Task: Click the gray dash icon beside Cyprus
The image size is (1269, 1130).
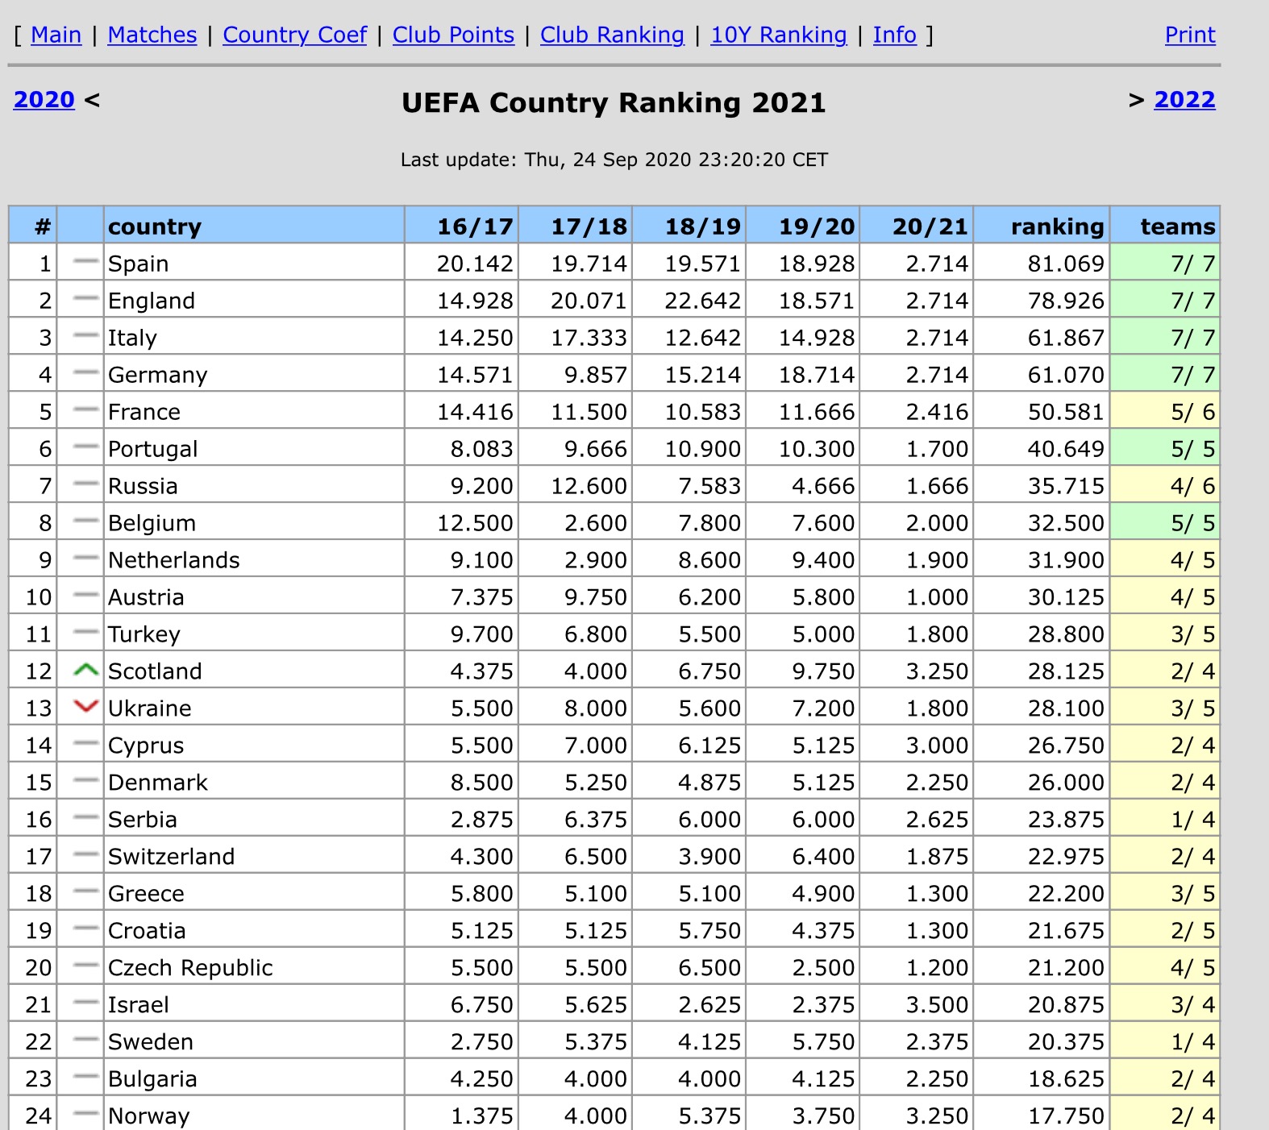Action: coord(85,744)
